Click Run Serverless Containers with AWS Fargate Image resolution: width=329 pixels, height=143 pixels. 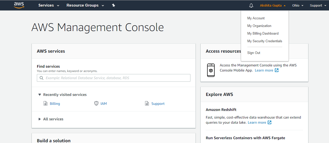coord(245,138)
